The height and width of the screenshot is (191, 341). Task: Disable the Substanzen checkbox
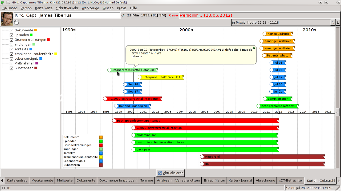tap(11, 68)
